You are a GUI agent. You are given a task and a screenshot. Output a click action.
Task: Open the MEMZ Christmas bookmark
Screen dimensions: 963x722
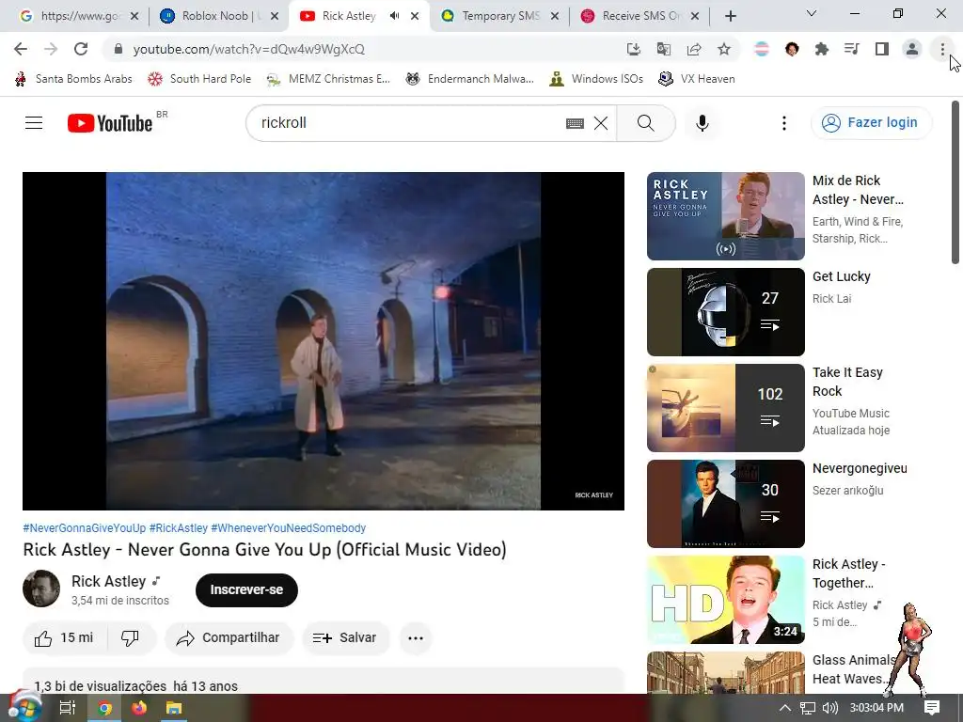tap(328, 79)
